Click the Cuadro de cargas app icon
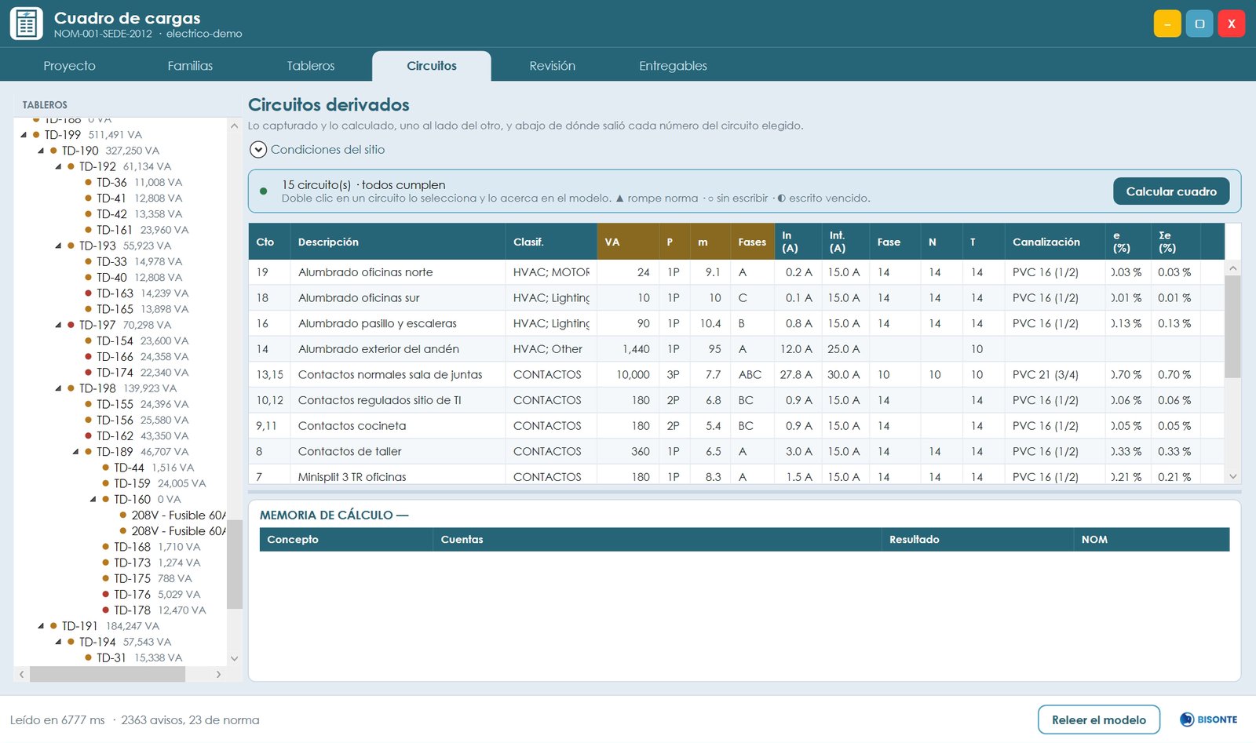Screen dimensions: 1256x743 click(x=26, y=24)
